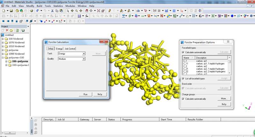Click the Reset View home icon
This screenshot has width=255, height=137.
(x=87, y=11)
